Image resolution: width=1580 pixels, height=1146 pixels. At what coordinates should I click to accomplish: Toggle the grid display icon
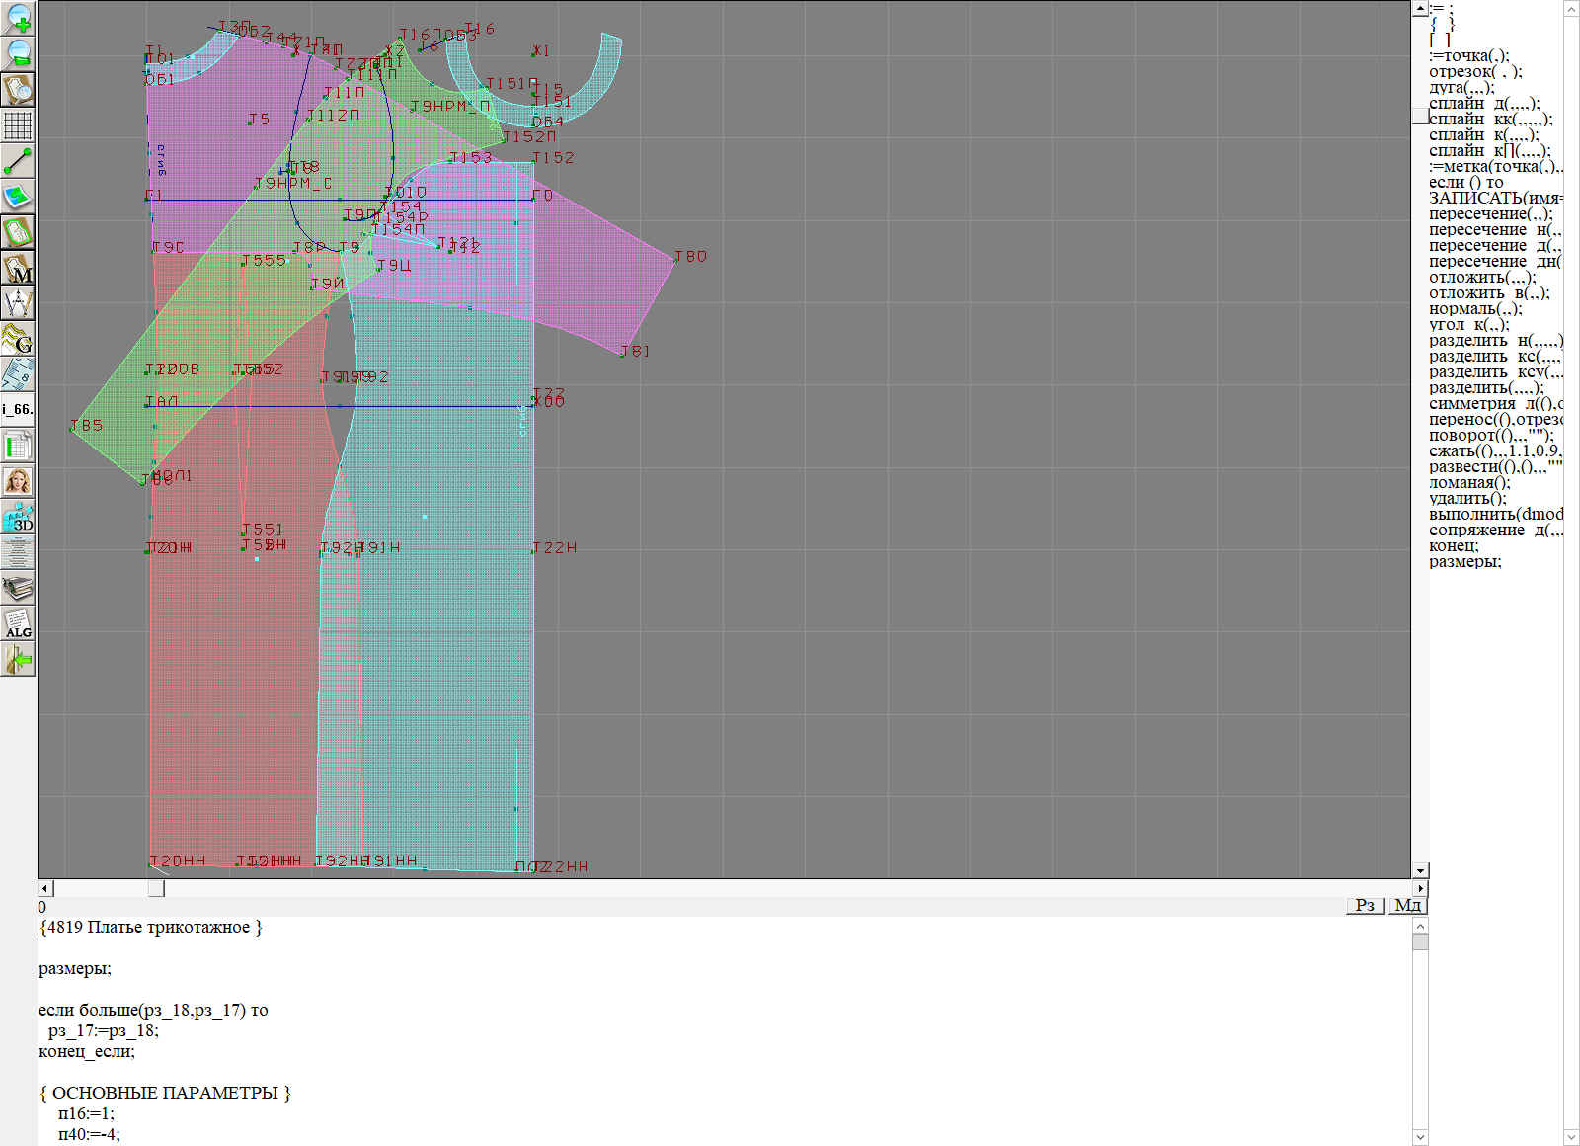(x=18, y=125)
